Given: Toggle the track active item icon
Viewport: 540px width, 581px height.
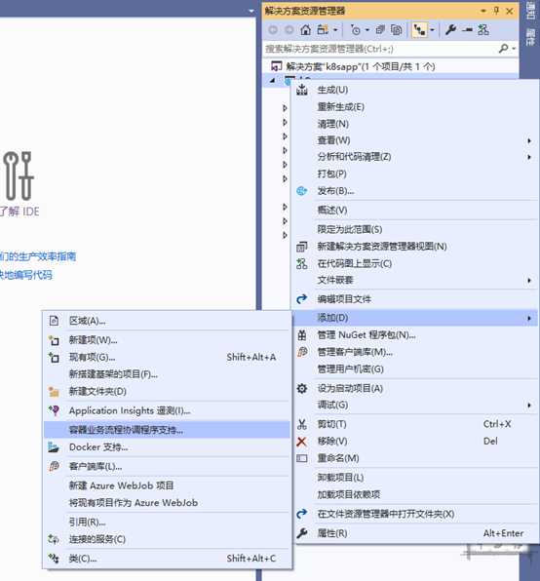Looking at the screenshot, I should [x=419, y=30].
